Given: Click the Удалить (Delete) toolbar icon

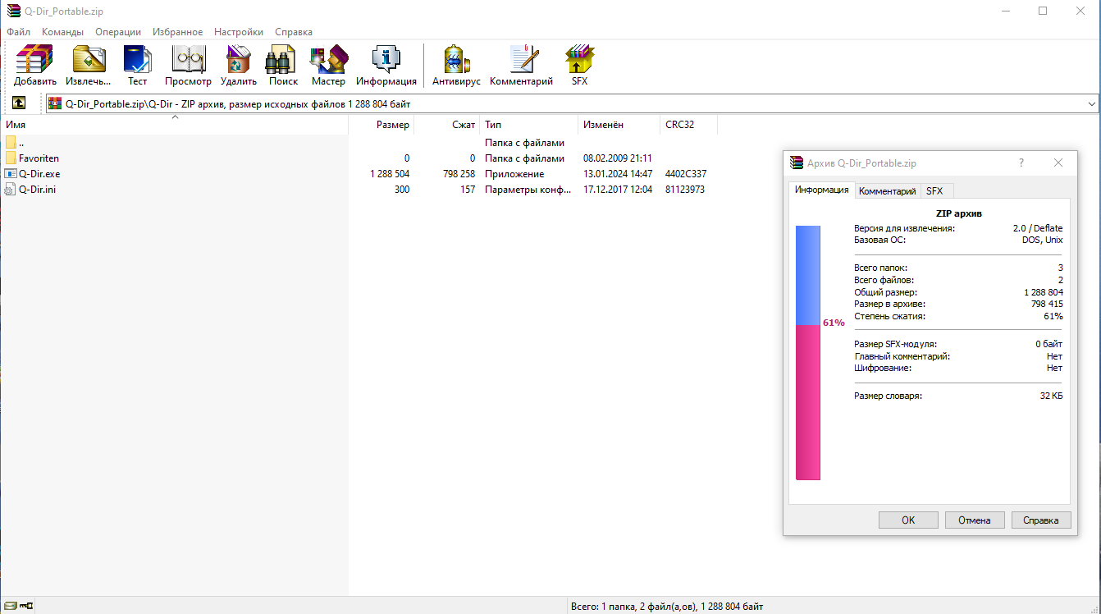Looking at the screenshot, I should click(238, 60).
